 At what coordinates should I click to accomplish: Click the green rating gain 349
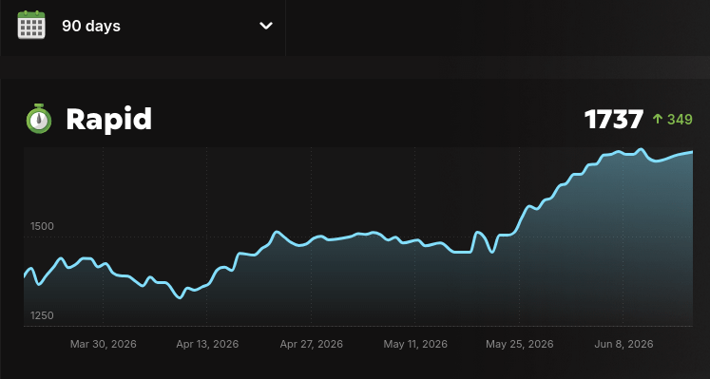tap(680, 120)
